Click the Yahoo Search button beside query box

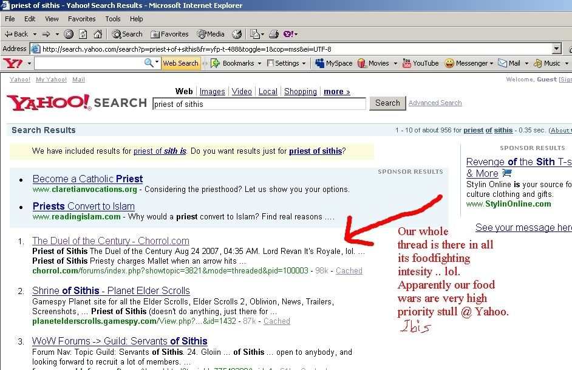click(x=387, y=103)
